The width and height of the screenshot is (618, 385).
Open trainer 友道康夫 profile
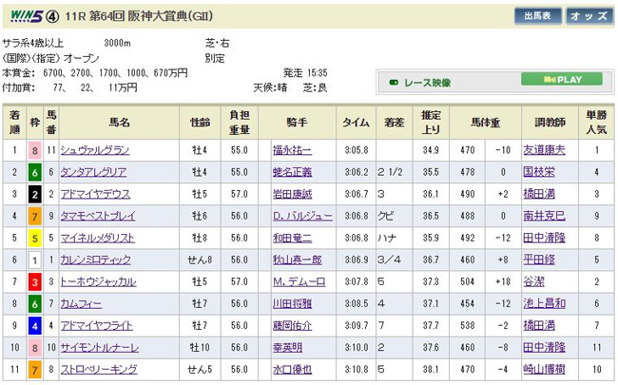[x=569, y=150]
